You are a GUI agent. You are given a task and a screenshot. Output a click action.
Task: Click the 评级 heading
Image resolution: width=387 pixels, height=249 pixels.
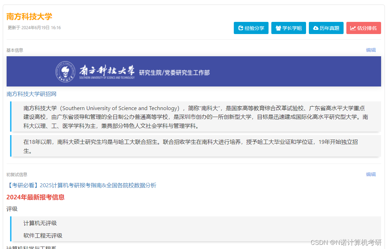pos(12,209)
